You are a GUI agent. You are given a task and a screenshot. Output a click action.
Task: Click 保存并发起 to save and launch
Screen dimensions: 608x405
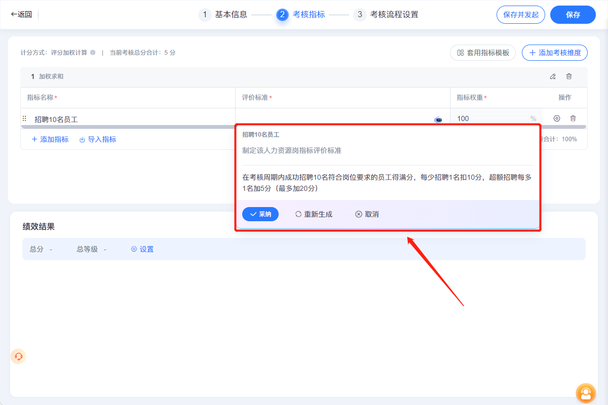pyautogui.click(x=520, y=15)
